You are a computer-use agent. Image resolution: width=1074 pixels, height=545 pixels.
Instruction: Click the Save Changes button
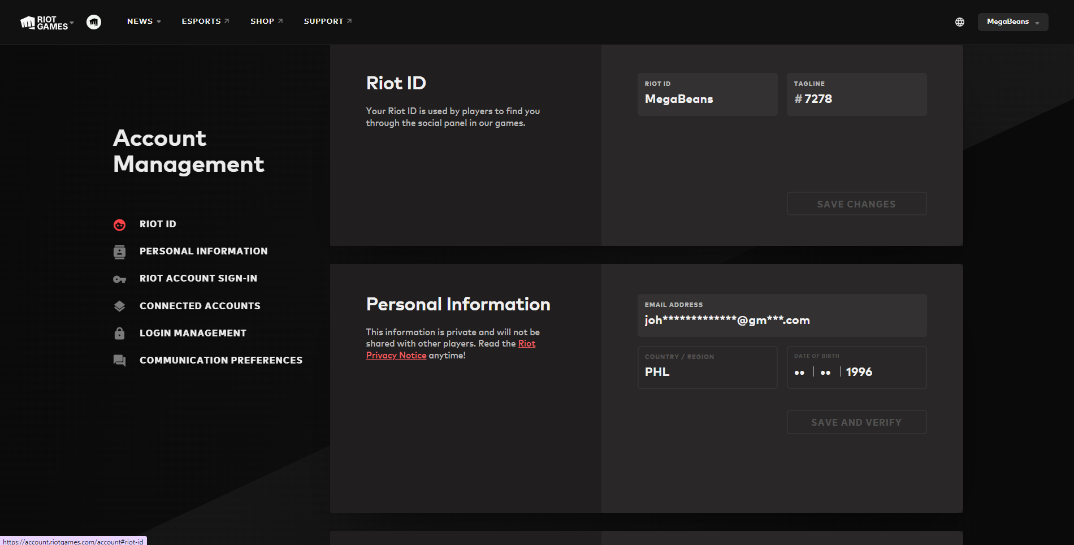coord(856,204)
